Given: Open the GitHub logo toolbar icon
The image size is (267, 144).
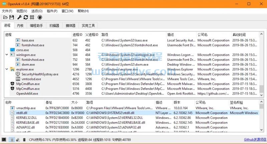Looking at the screenshot, I should (40, 17).
